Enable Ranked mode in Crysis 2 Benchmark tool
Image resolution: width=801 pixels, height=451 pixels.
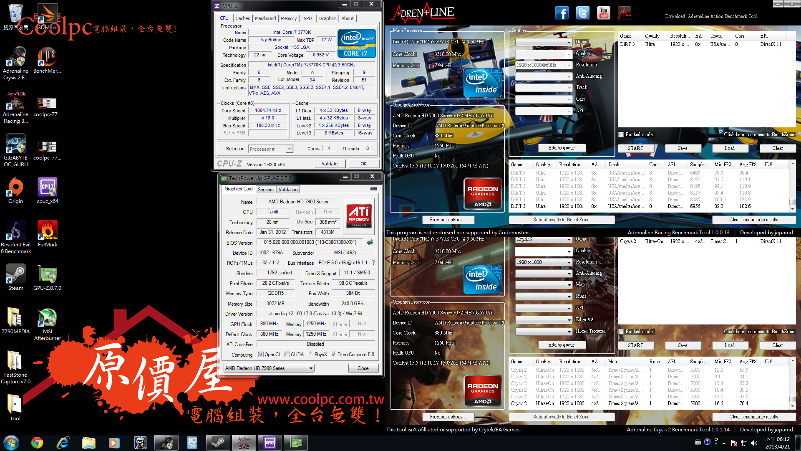click(x=621, y=332)
